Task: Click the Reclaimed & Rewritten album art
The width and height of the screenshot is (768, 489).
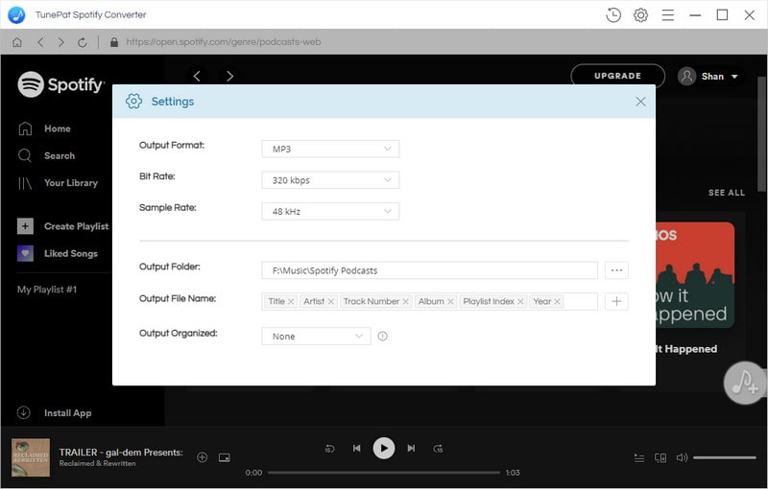Action: 31,457
